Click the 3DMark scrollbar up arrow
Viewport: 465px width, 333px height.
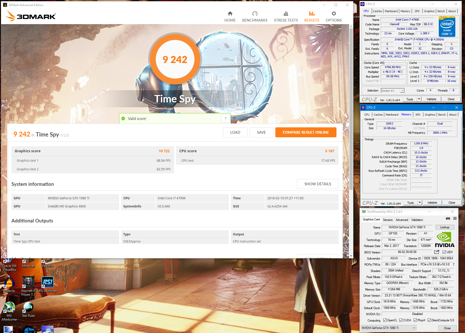coord(351,26)
